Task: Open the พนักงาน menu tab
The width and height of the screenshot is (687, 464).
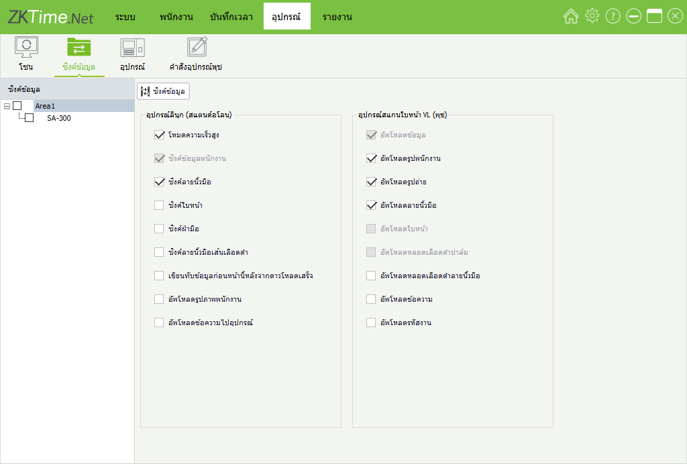Action: click(176, 17)
